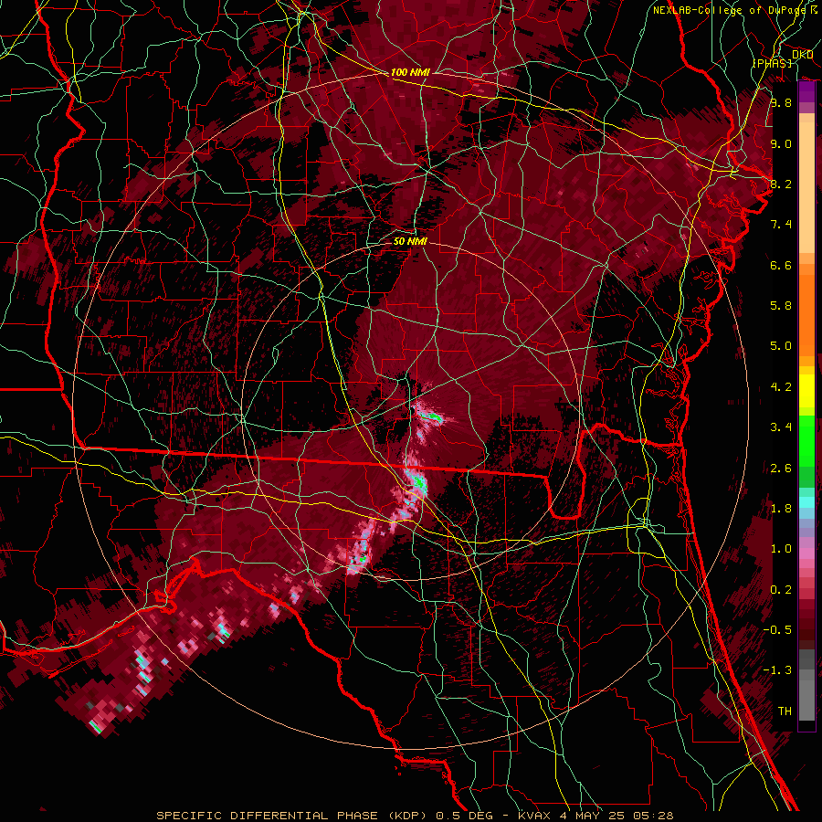Image resolution: width=822 pixels, height=822 pixels.
Task: Click the 7.4 value on the color scale
Action: point(781,225)
